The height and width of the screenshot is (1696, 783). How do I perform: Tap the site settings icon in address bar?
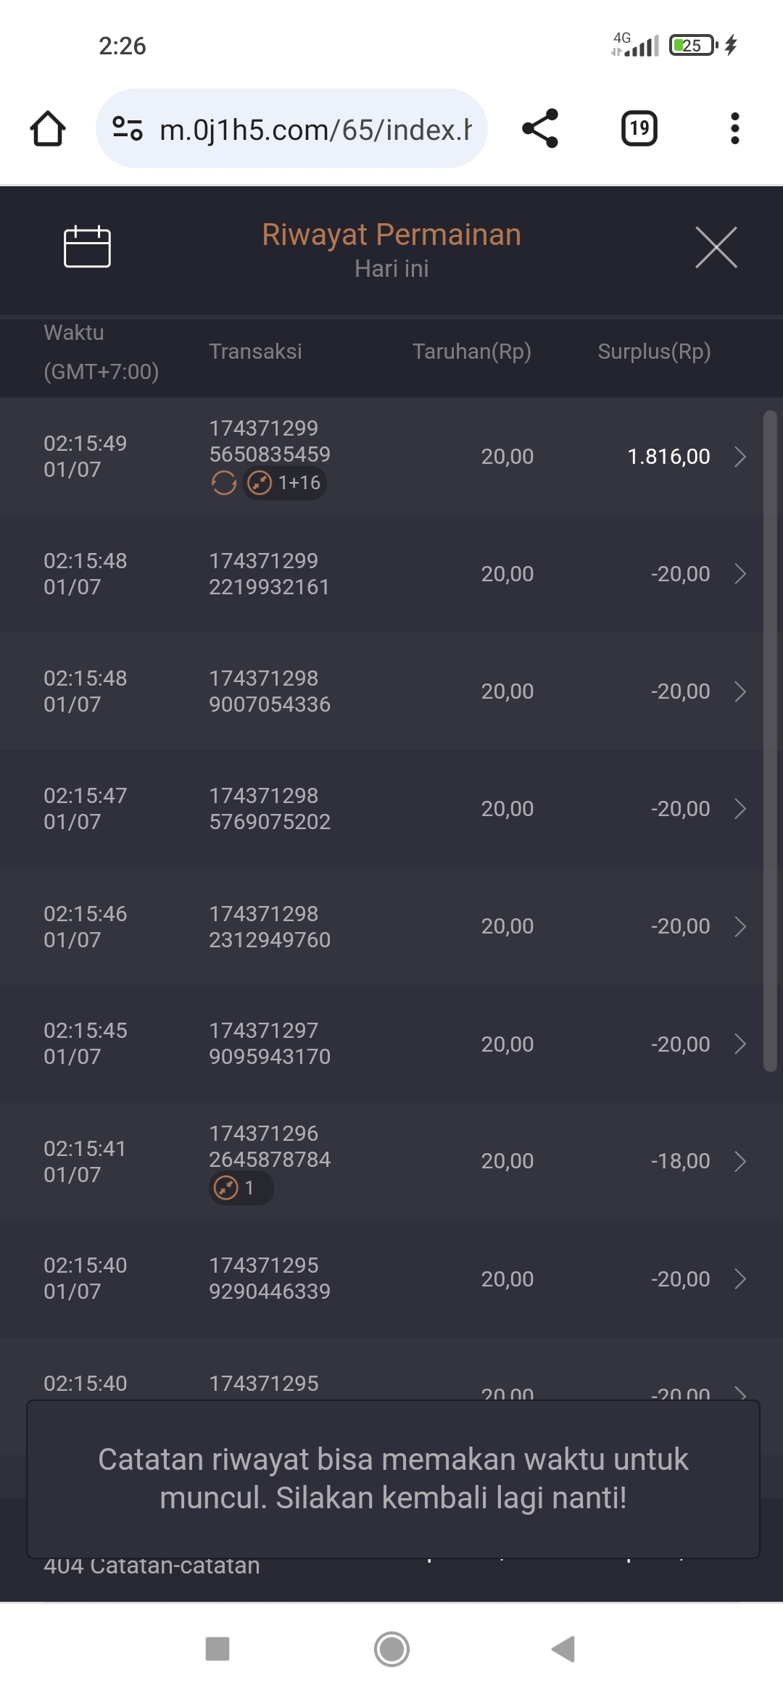click(128, 129)
